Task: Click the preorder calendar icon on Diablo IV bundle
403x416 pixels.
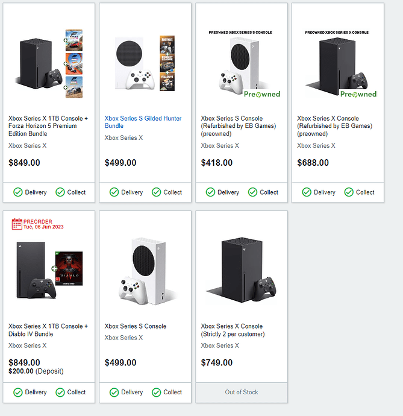Action: pyautogui.click(x=17, y=224)
